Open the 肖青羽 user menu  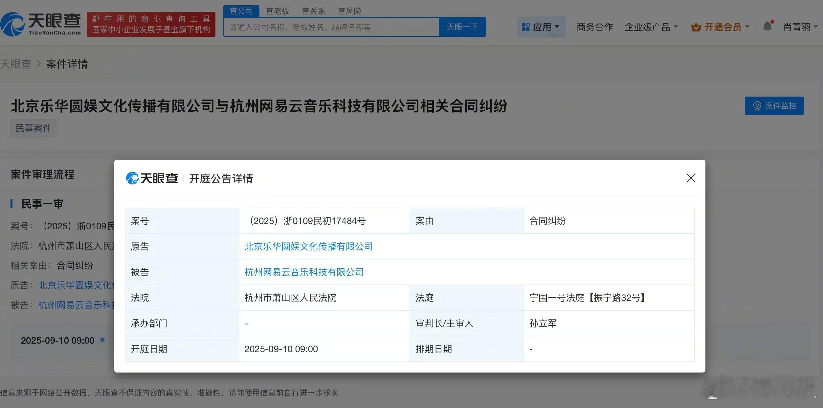pos(800,27)
